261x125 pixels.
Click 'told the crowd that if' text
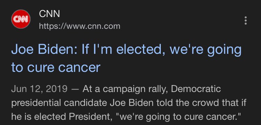pyautogui.click(x=201, y=103)
